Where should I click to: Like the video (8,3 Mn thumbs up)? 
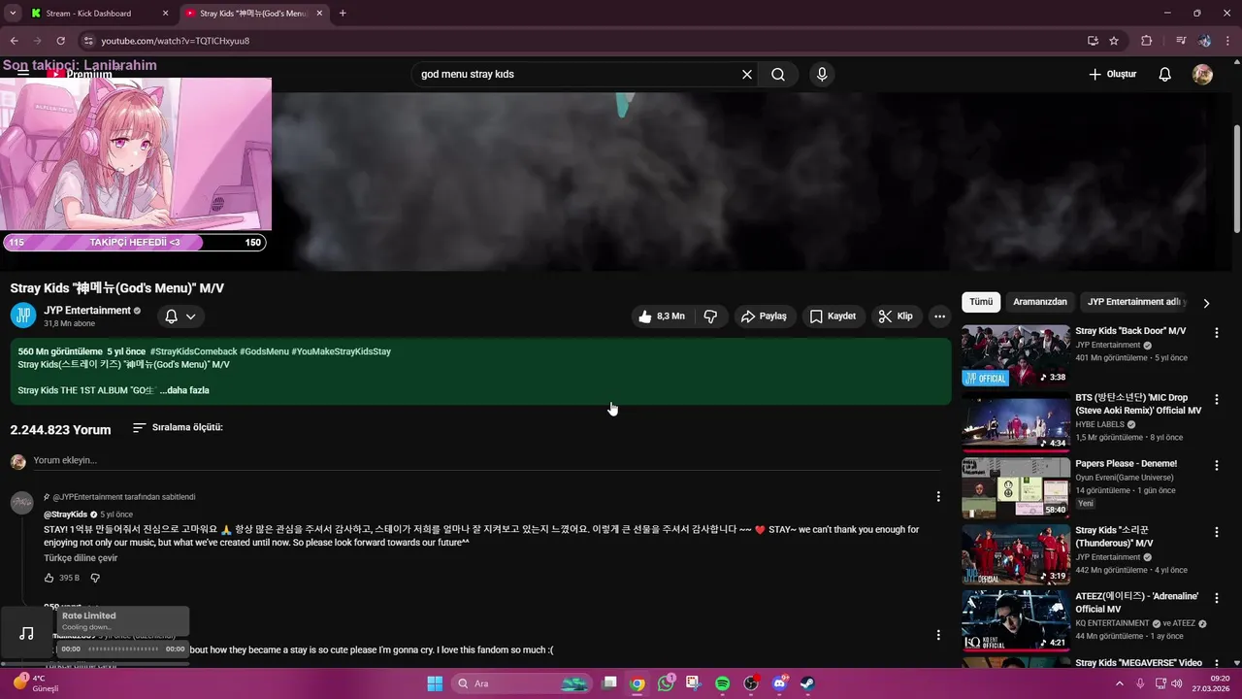[x=661, y=316]
